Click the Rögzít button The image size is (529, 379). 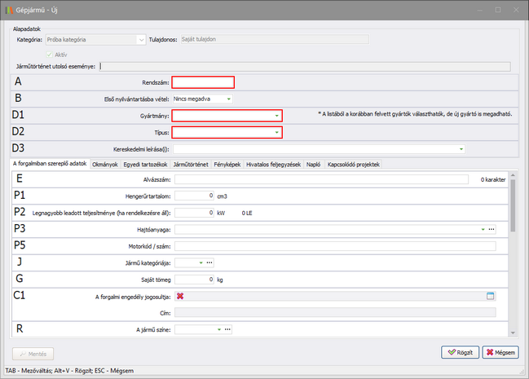click(460, 352)
